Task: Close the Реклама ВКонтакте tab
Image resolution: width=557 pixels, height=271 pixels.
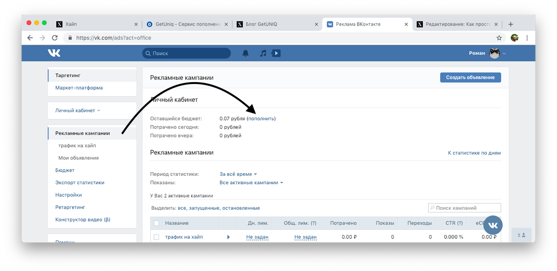Action: pyautogui.click(x=406, y=24)
